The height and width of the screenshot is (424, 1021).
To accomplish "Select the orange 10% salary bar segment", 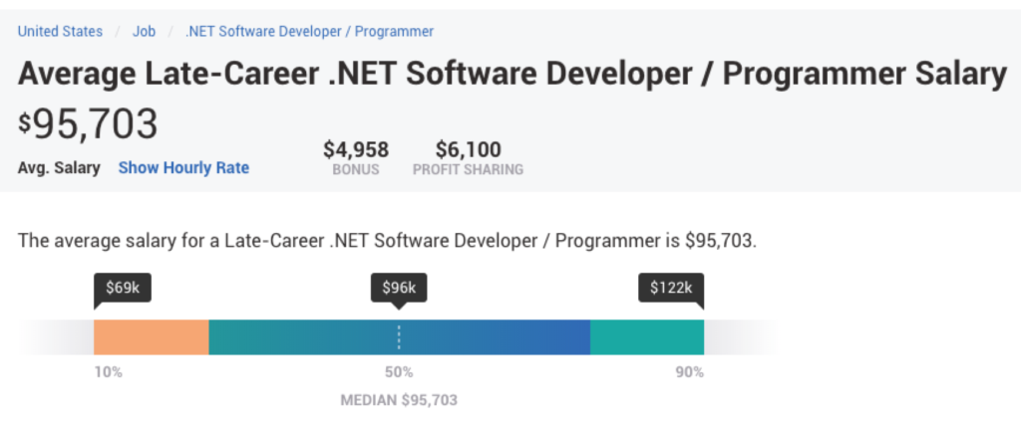I will [x=151, y=337].
